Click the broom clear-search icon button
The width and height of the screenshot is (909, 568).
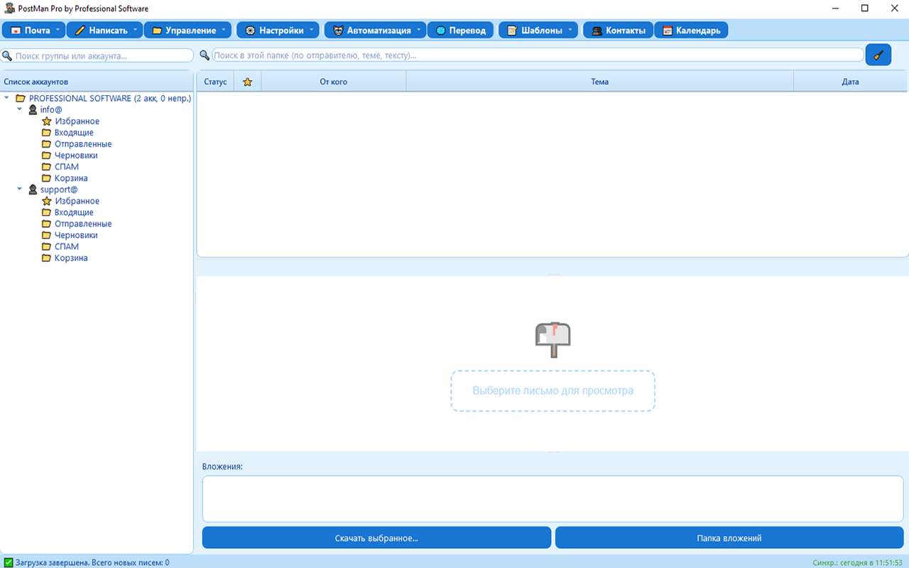878,55
